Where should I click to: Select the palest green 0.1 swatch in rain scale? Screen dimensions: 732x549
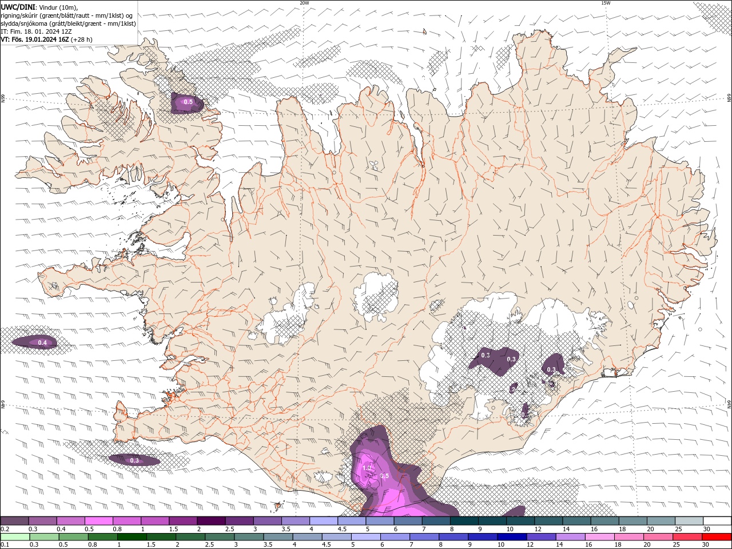(15, 537)
